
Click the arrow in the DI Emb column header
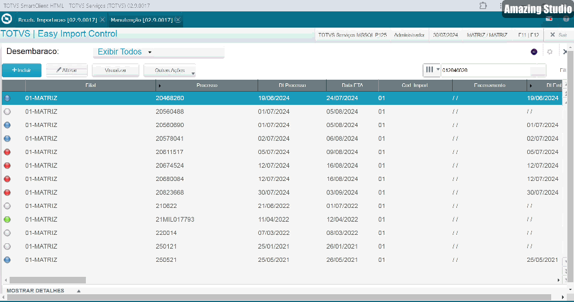[x=531, y=86]
